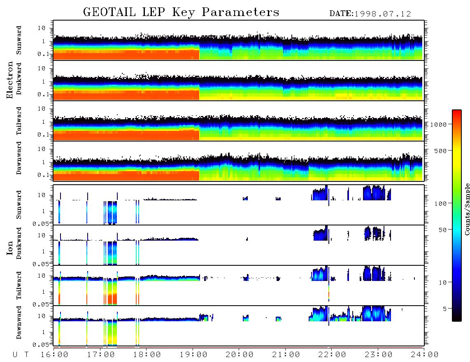
Task: Click the GEOTAIL LEP Key Parameters title
Action: point(181,12)
